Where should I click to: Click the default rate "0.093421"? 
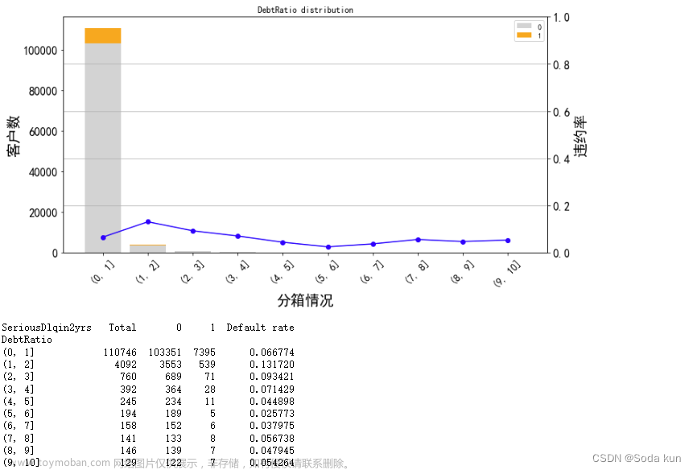272,377
